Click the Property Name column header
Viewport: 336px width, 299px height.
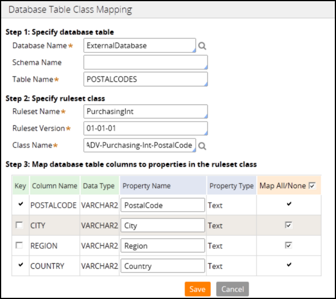[x=163, y=186]
